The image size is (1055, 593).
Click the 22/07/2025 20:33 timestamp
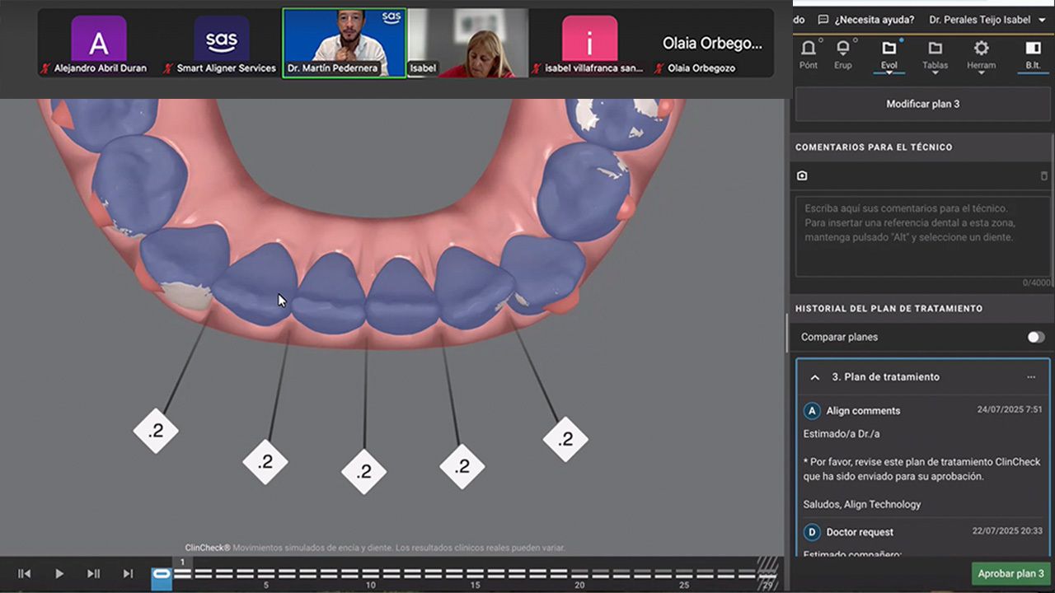pos(1007,531)
